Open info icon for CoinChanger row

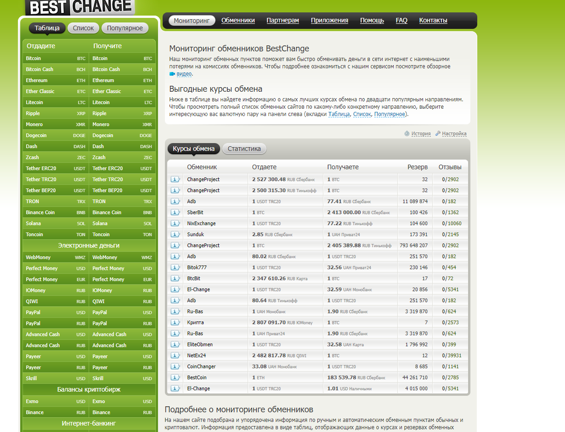click(x=175, y=366)
